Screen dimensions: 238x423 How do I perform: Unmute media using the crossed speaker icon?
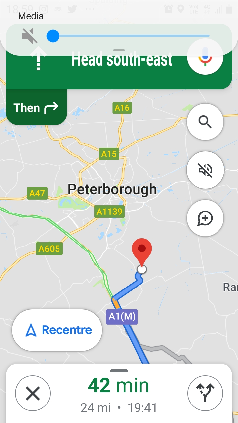[x=30, y=36]
